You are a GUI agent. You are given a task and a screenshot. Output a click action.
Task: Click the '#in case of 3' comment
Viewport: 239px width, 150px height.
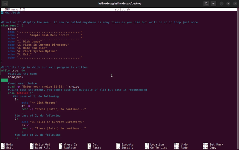[x=37, y=135]
